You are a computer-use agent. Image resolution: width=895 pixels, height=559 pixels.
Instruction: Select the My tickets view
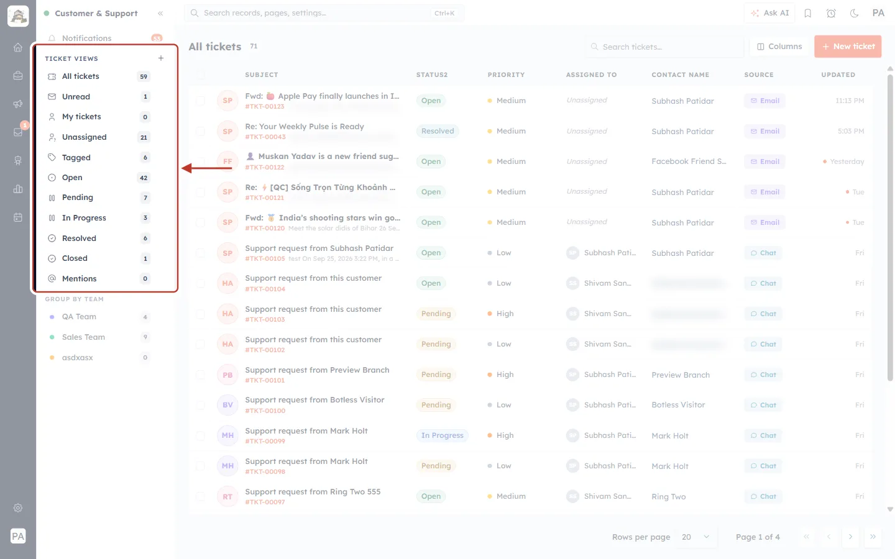(99, 117)
